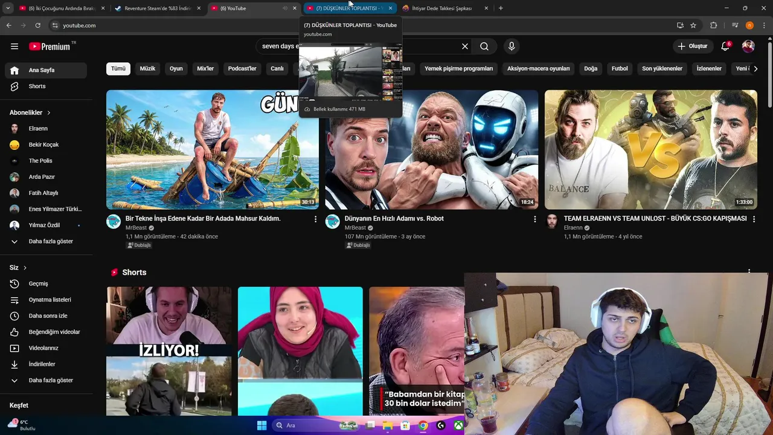Bookmark page with star icon
Viewport: 773px width, 435px height.
693,25
